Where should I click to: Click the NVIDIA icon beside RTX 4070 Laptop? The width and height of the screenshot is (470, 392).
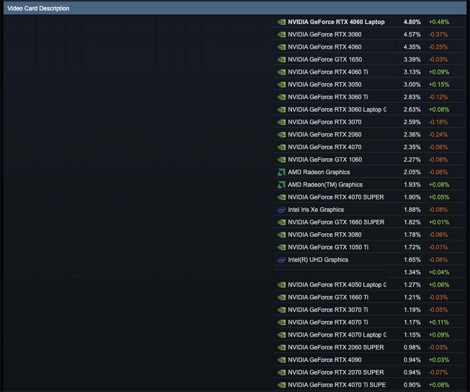pos(282,335)
